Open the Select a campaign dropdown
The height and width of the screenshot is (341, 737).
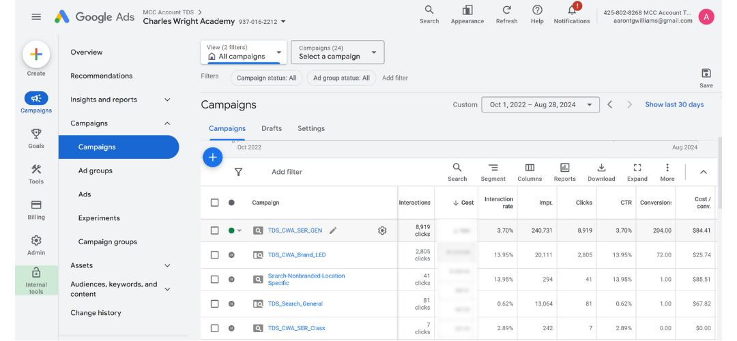[337, 53]
